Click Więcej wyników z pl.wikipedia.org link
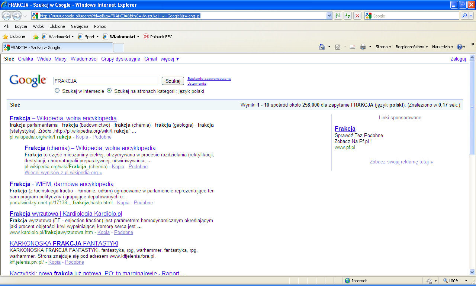Viewport: 476px width, 286px height. [x=63, y=173]
